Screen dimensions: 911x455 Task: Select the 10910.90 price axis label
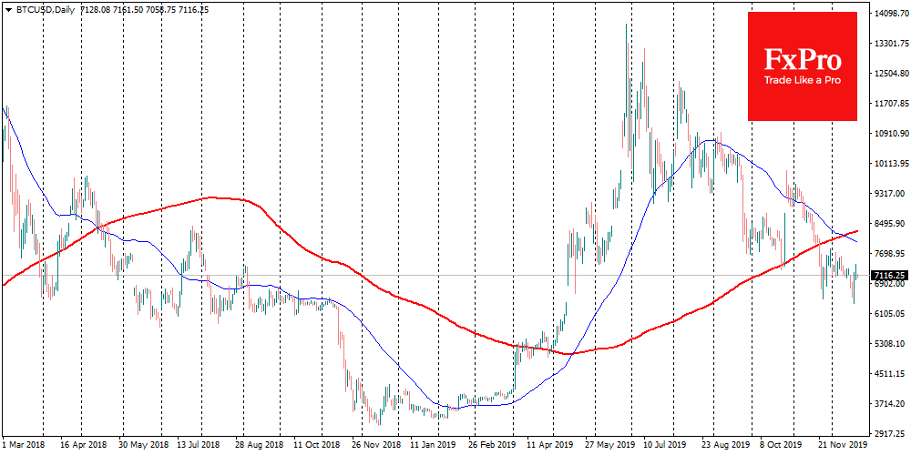pyautogui.click(x=890, y=134)
